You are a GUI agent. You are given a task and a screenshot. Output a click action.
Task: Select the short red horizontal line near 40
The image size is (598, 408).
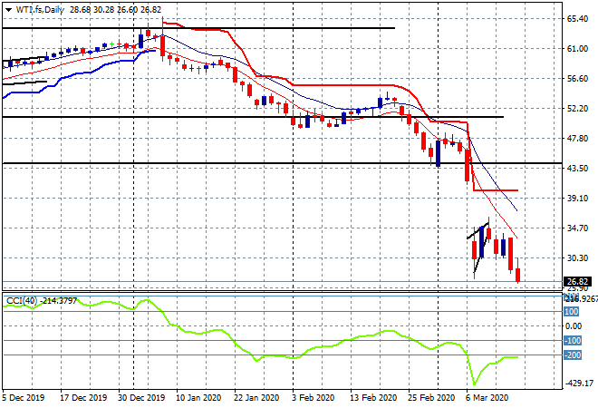click(497, 190)
